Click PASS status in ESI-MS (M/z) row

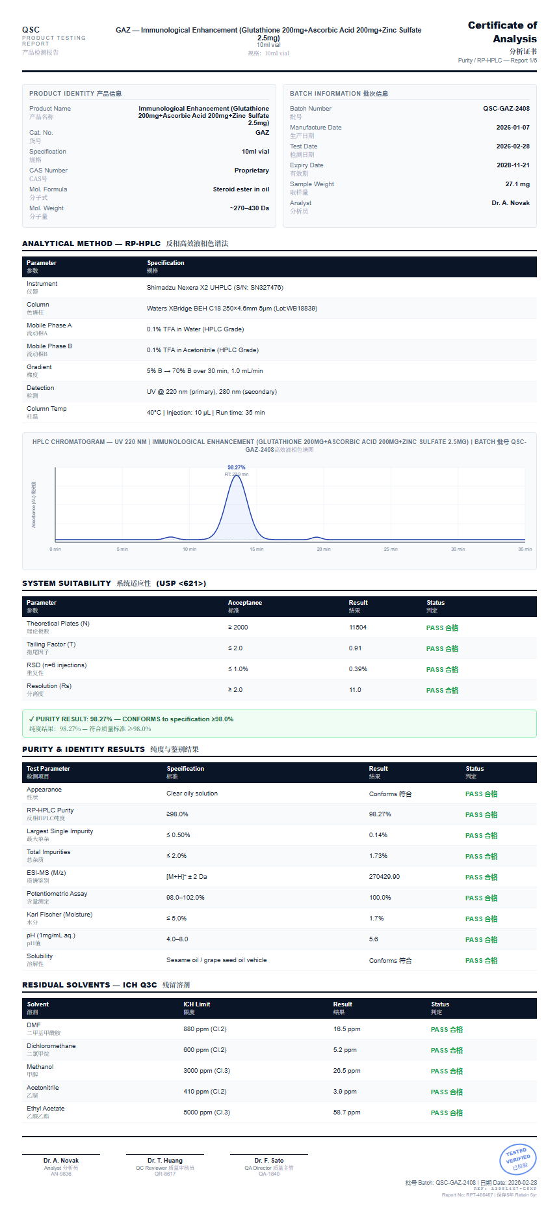[x=481, y=877]
